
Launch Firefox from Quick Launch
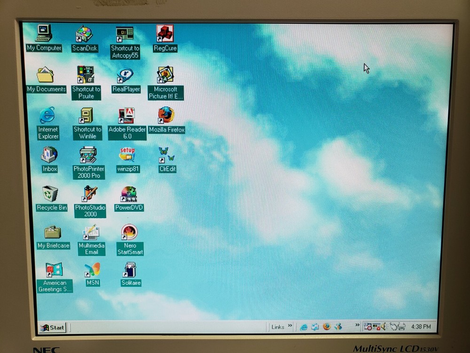[327, 327]
